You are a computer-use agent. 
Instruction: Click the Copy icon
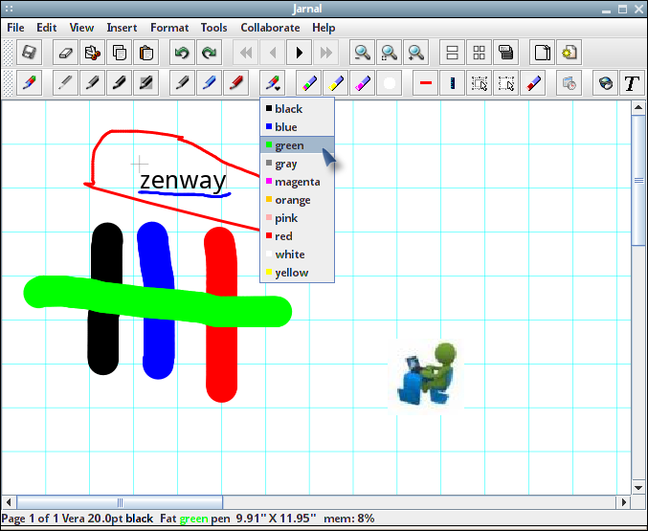pos(120,53)
